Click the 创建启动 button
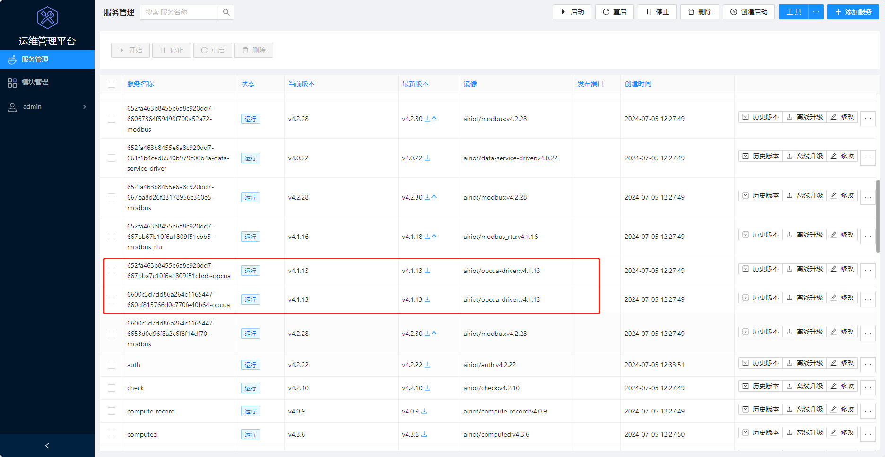885x457 pixels. click(x=749, y=12)
